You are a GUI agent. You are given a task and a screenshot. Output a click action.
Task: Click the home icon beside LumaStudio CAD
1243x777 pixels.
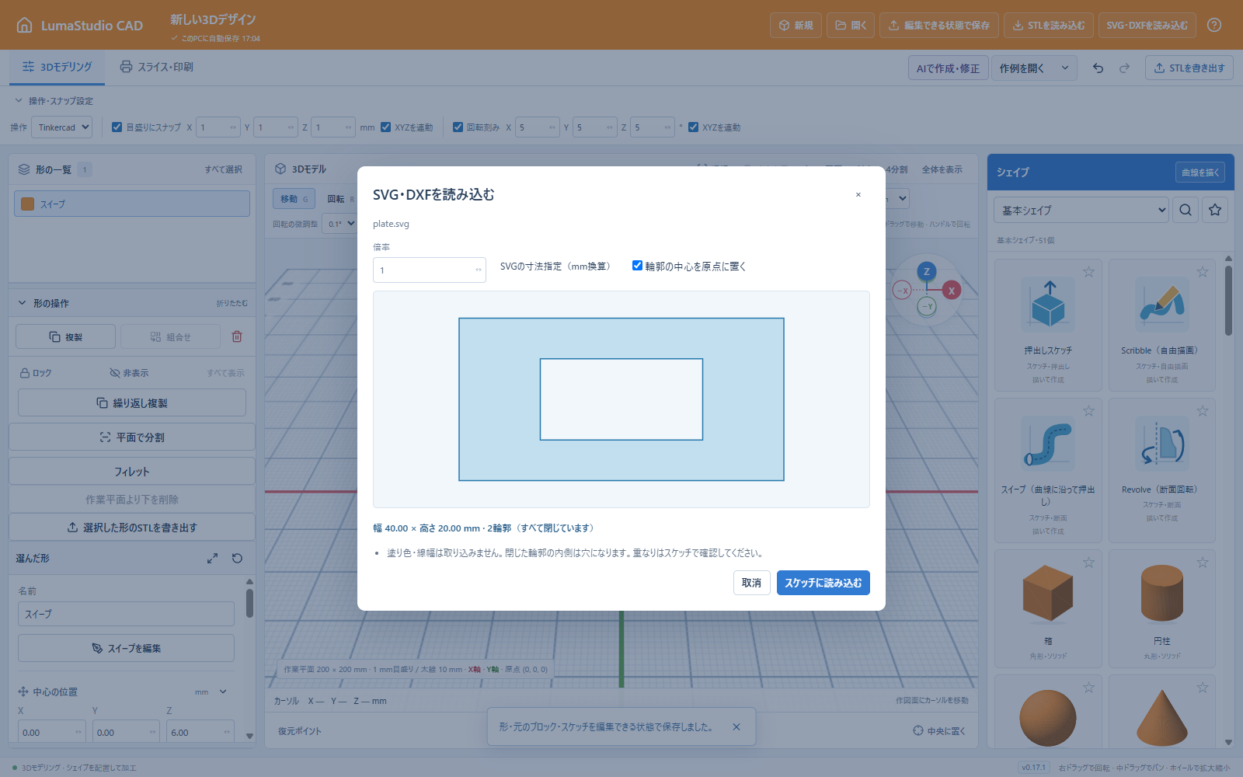(x=25, y=25)
